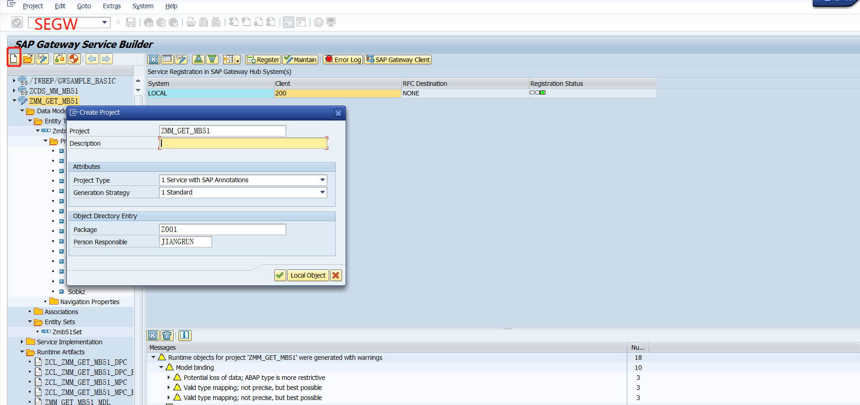Expand the Service Implementation folder
This screenshot has height=405, width=860.
coord(22,342)
